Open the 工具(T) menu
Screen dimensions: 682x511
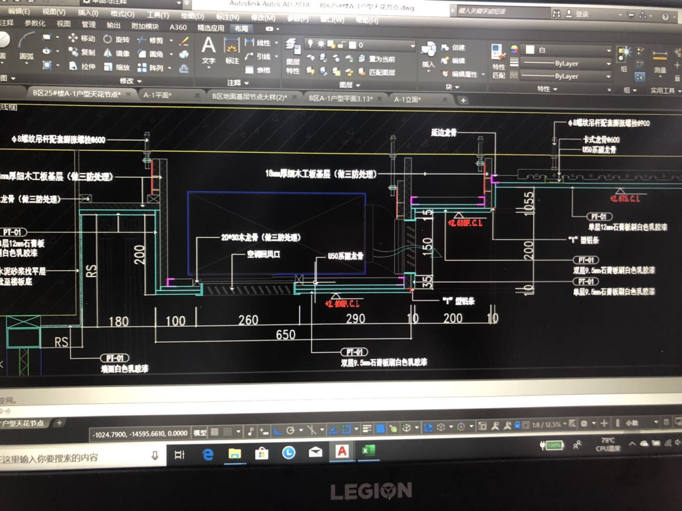click(157, 15)
